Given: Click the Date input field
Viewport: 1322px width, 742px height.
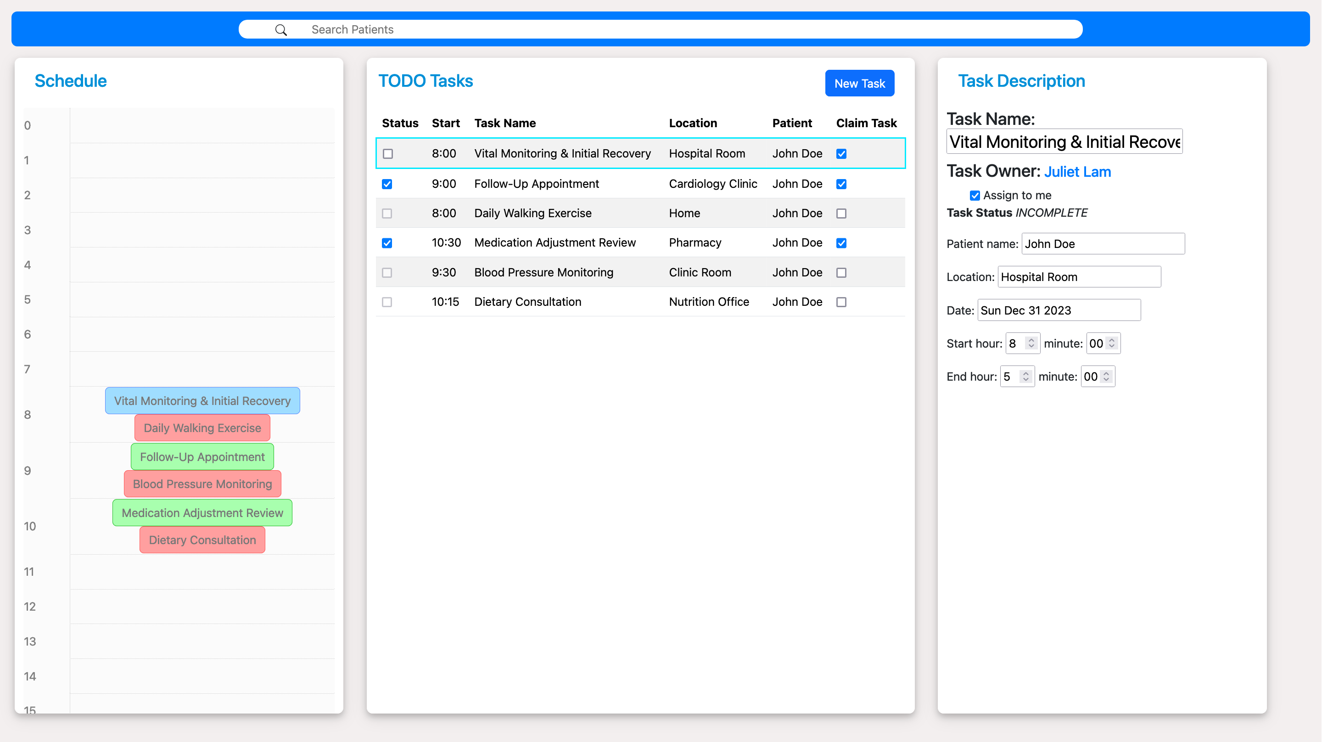Looking at the screenshot, I should click(x=1058, y=310).
